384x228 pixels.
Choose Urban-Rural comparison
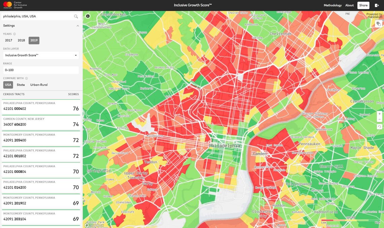click(39, 85)
